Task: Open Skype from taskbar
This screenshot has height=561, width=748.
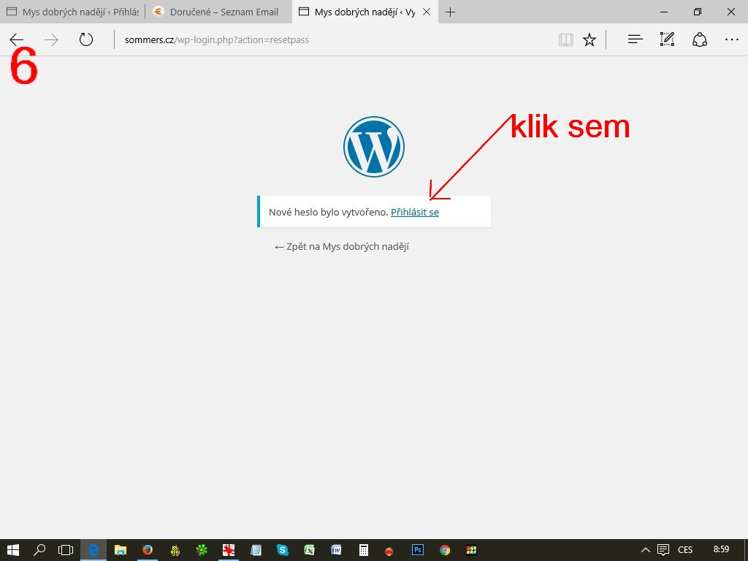Action: pyautogui.click(x=283, y=550)
